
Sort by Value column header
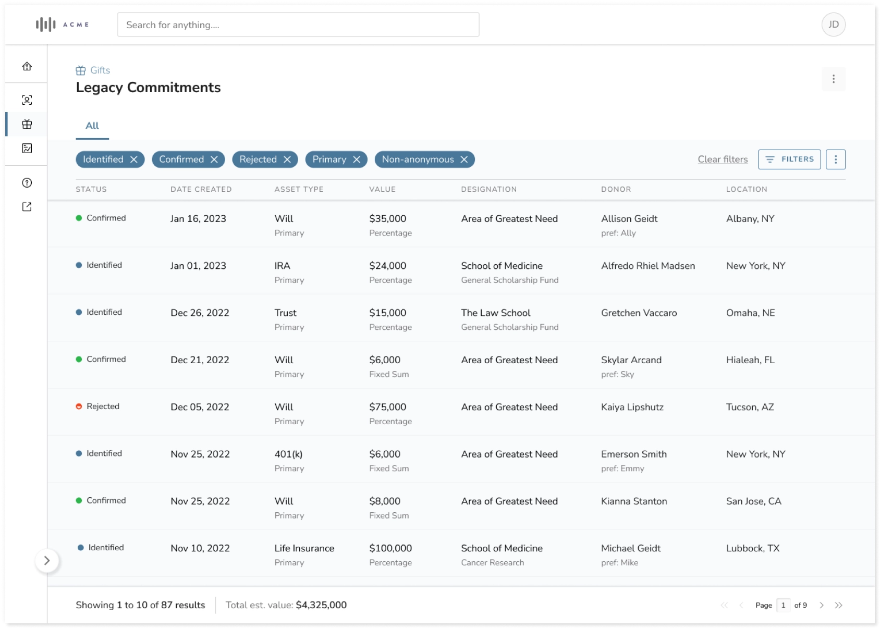pyautogui.click(x=382, y=189)
